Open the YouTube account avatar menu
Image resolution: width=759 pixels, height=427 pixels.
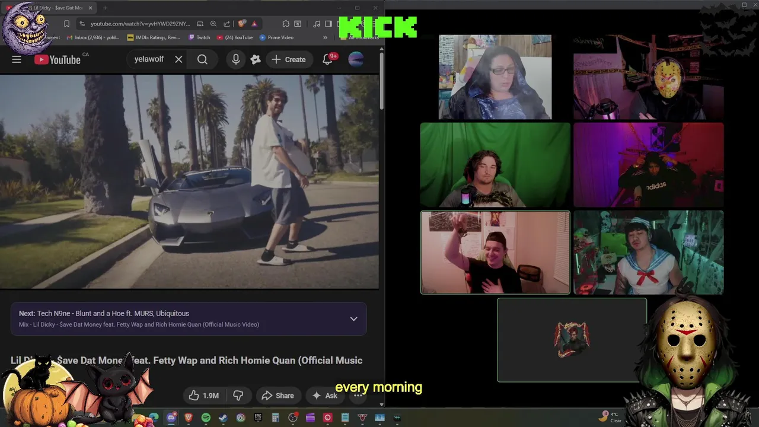point(356,59)
